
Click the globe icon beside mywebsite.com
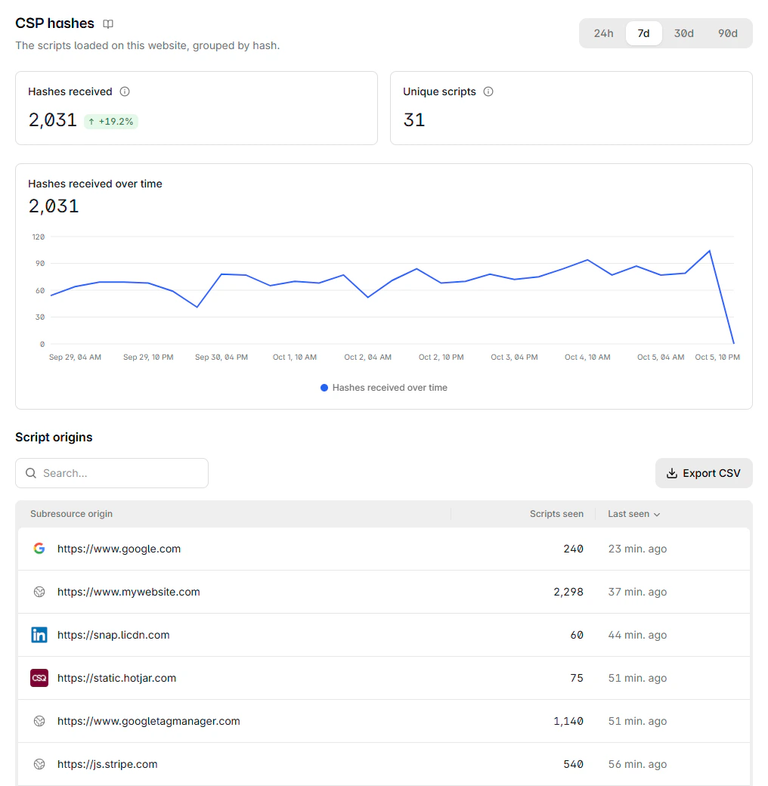[x=39, y=592]
